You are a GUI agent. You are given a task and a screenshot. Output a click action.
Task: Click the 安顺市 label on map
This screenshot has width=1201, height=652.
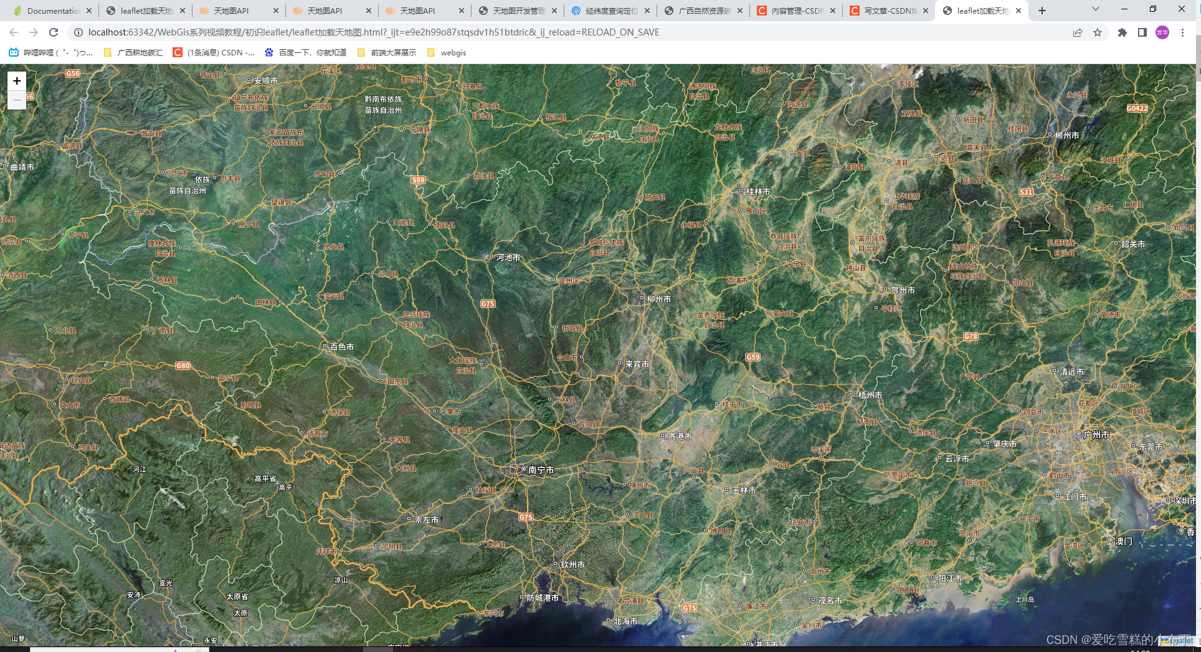pos(266,81)
